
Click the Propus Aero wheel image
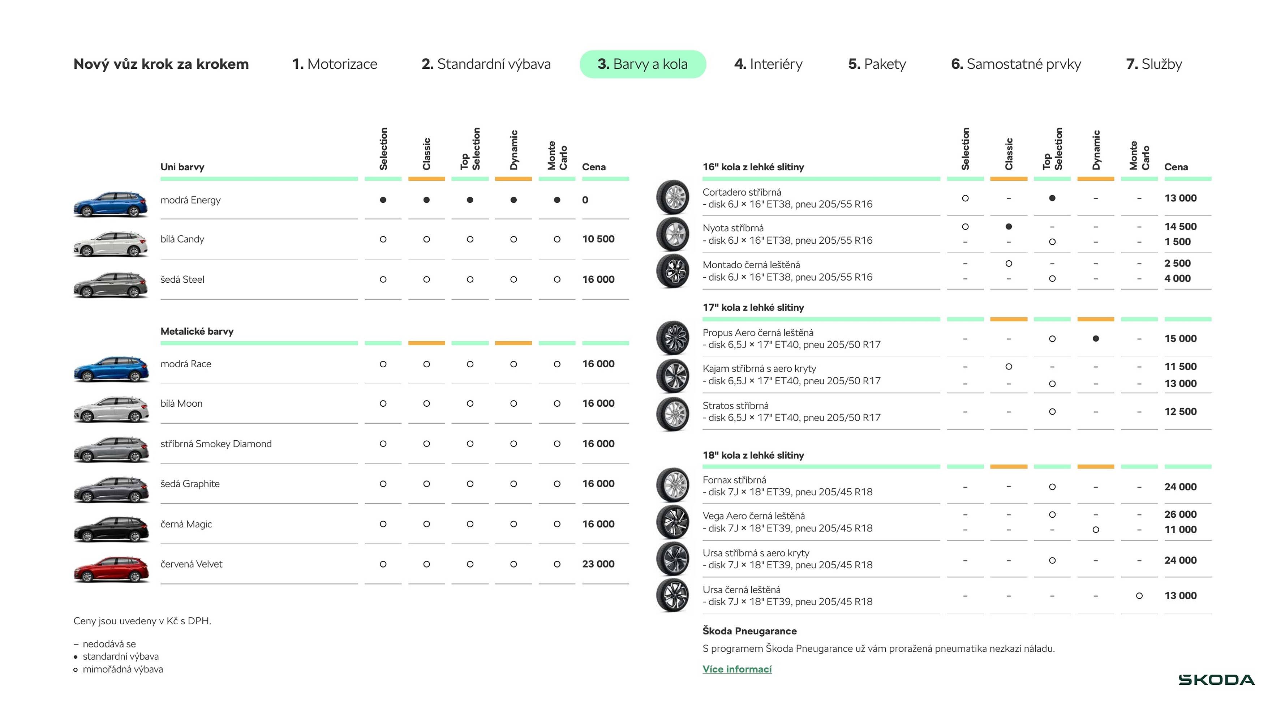click(672, 338)
